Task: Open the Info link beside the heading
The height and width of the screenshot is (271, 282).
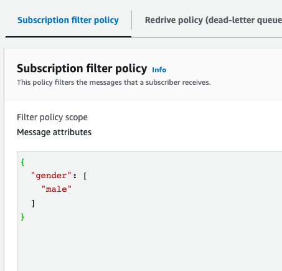Action: point(159,70)
